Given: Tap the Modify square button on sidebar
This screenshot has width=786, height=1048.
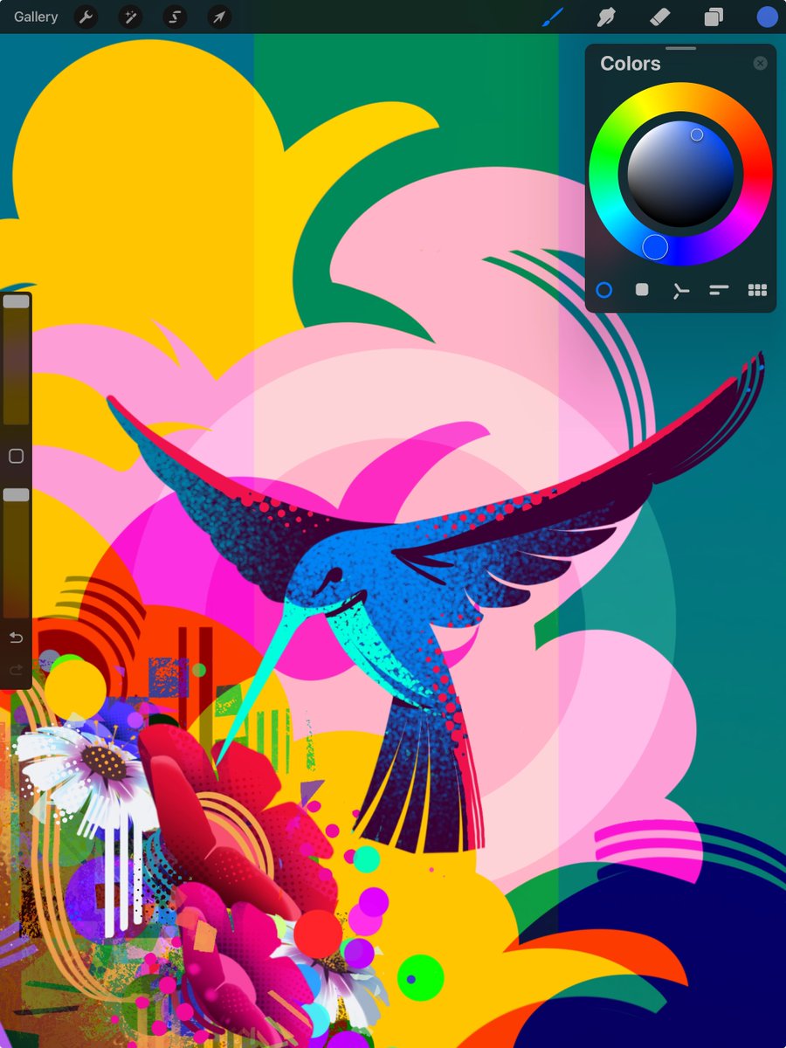Looking at the screenshot, I should tap(16, 456).
